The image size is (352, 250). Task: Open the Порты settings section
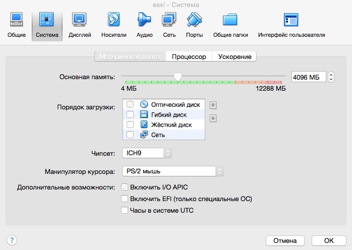194,25
